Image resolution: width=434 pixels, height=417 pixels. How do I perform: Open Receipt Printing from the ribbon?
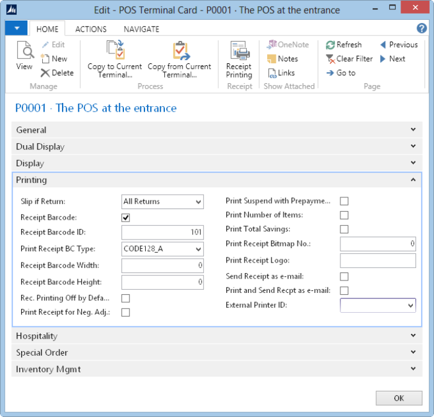tap(239, 52)
